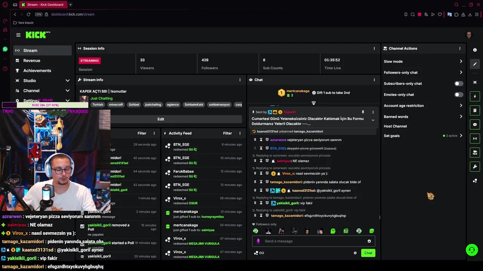Toggle Subscribers-only chat switch
Image resolution: width=483 pixels, height=271 pixels.
tap(458, 84)
